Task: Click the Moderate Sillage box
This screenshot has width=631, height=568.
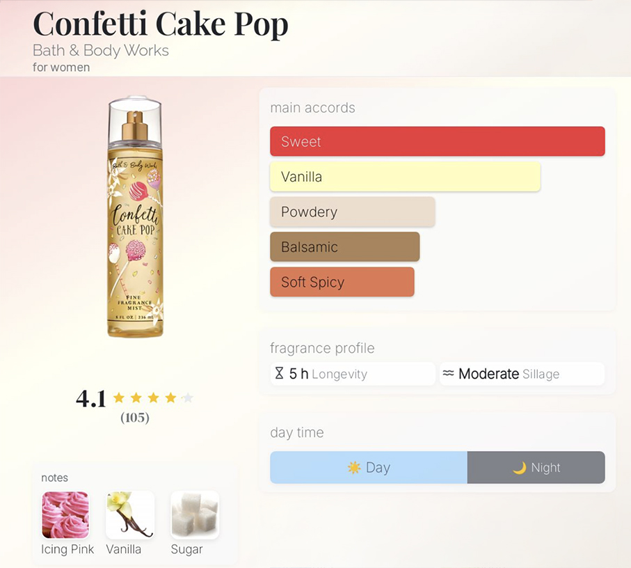Action: coord(522,374)
